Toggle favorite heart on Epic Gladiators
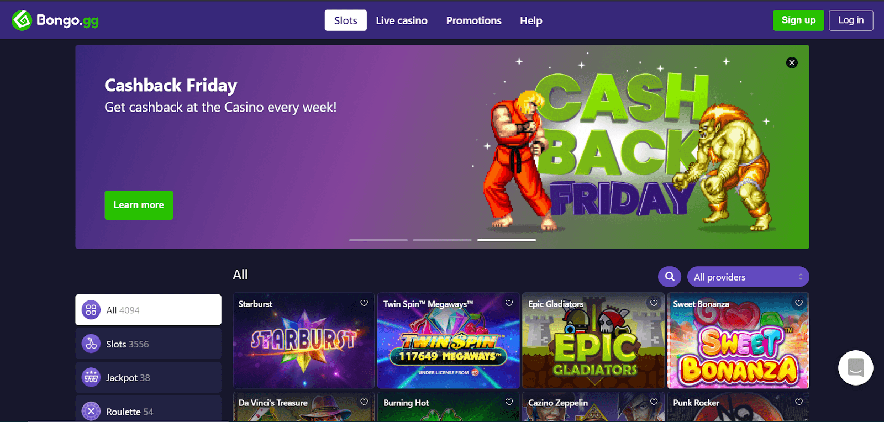 654,303
